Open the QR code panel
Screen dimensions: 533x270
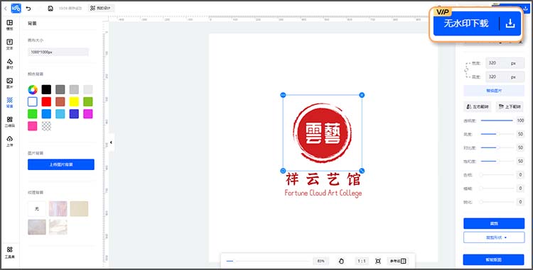(x=9, y=122)
